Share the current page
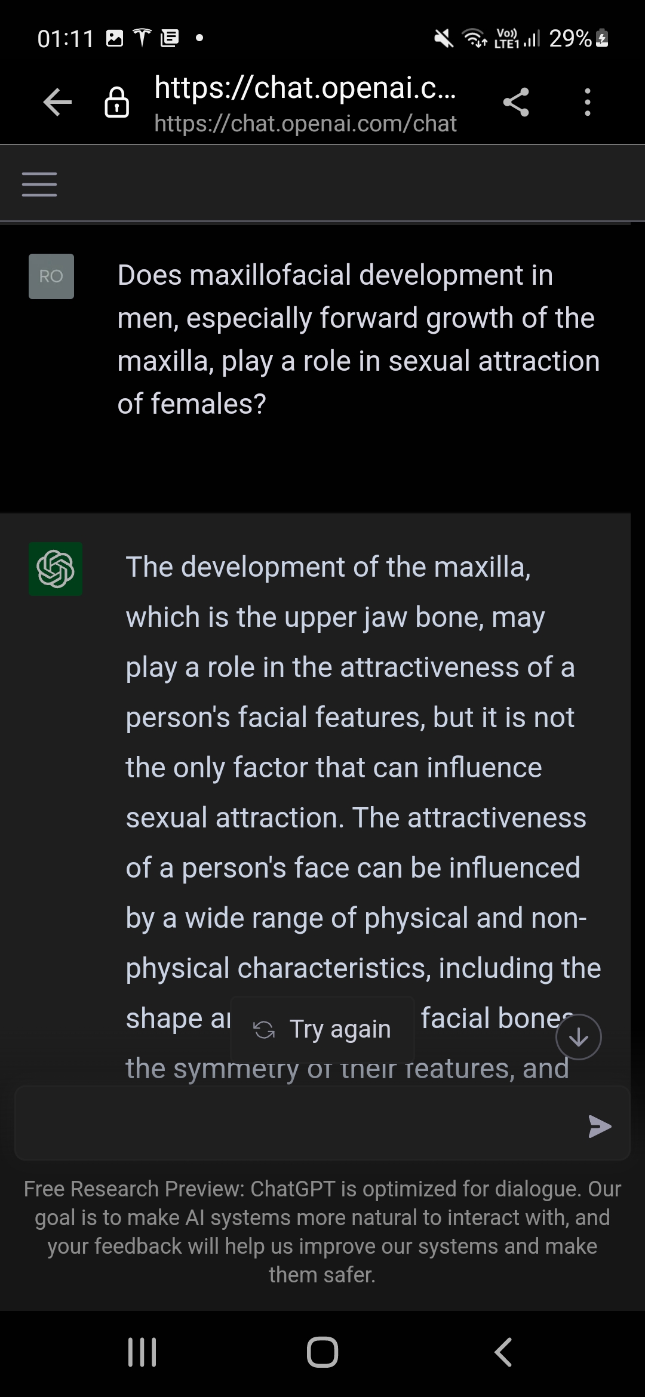Screen dimensions: 645x1397 click(x=516, y=102)
